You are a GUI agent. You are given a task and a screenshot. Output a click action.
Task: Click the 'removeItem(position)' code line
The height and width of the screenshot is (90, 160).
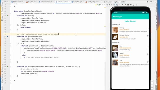click(29, 73)
